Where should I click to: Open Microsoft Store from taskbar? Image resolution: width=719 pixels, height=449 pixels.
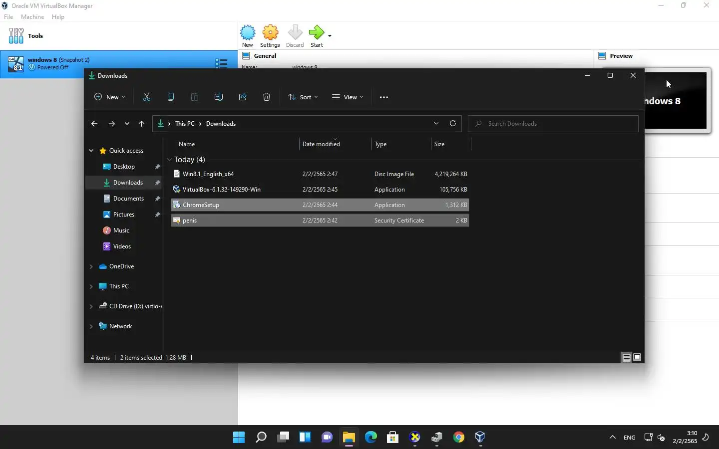pos(393,438)
